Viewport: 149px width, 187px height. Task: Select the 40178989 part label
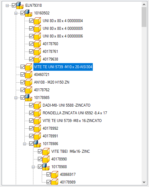(68, 182)
